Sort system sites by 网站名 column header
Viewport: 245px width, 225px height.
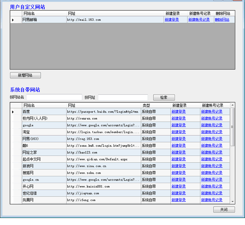click(44, 105)
